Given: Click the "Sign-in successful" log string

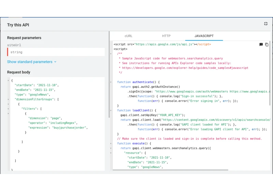Looking at the screenshot, I should 198,96.
